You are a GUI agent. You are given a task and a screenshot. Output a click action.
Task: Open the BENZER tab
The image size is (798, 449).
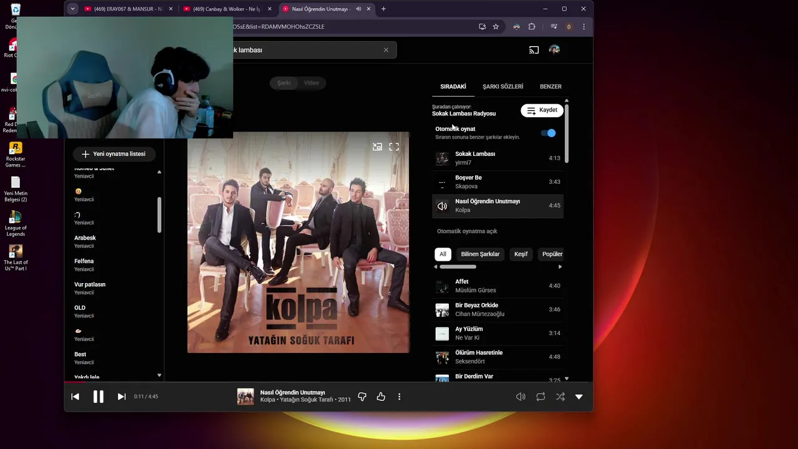(550, 87)
